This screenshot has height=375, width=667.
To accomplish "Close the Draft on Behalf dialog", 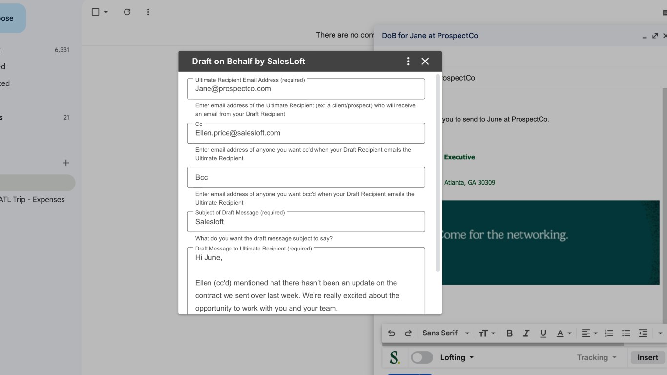I will pos(425,61).
